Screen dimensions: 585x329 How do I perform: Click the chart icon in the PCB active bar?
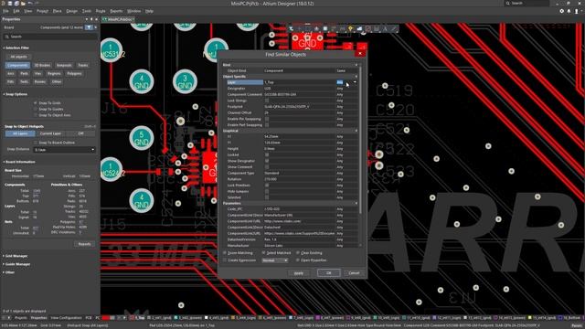tap(359, 28)
